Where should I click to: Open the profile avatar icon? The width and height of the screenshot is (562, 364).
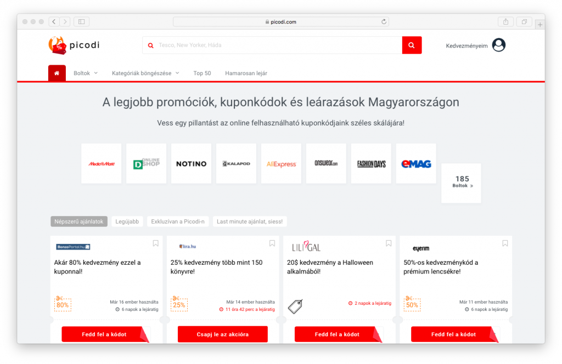[x=498, y=45]
